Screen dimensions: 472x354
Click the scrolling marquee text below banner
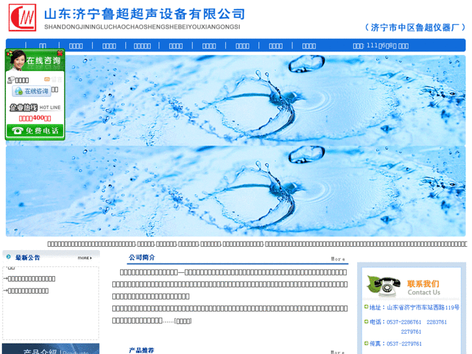coord(256,244)
